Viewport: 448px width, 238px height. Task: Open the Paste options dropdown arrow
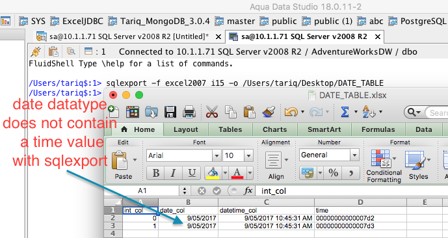pos(135,160)
